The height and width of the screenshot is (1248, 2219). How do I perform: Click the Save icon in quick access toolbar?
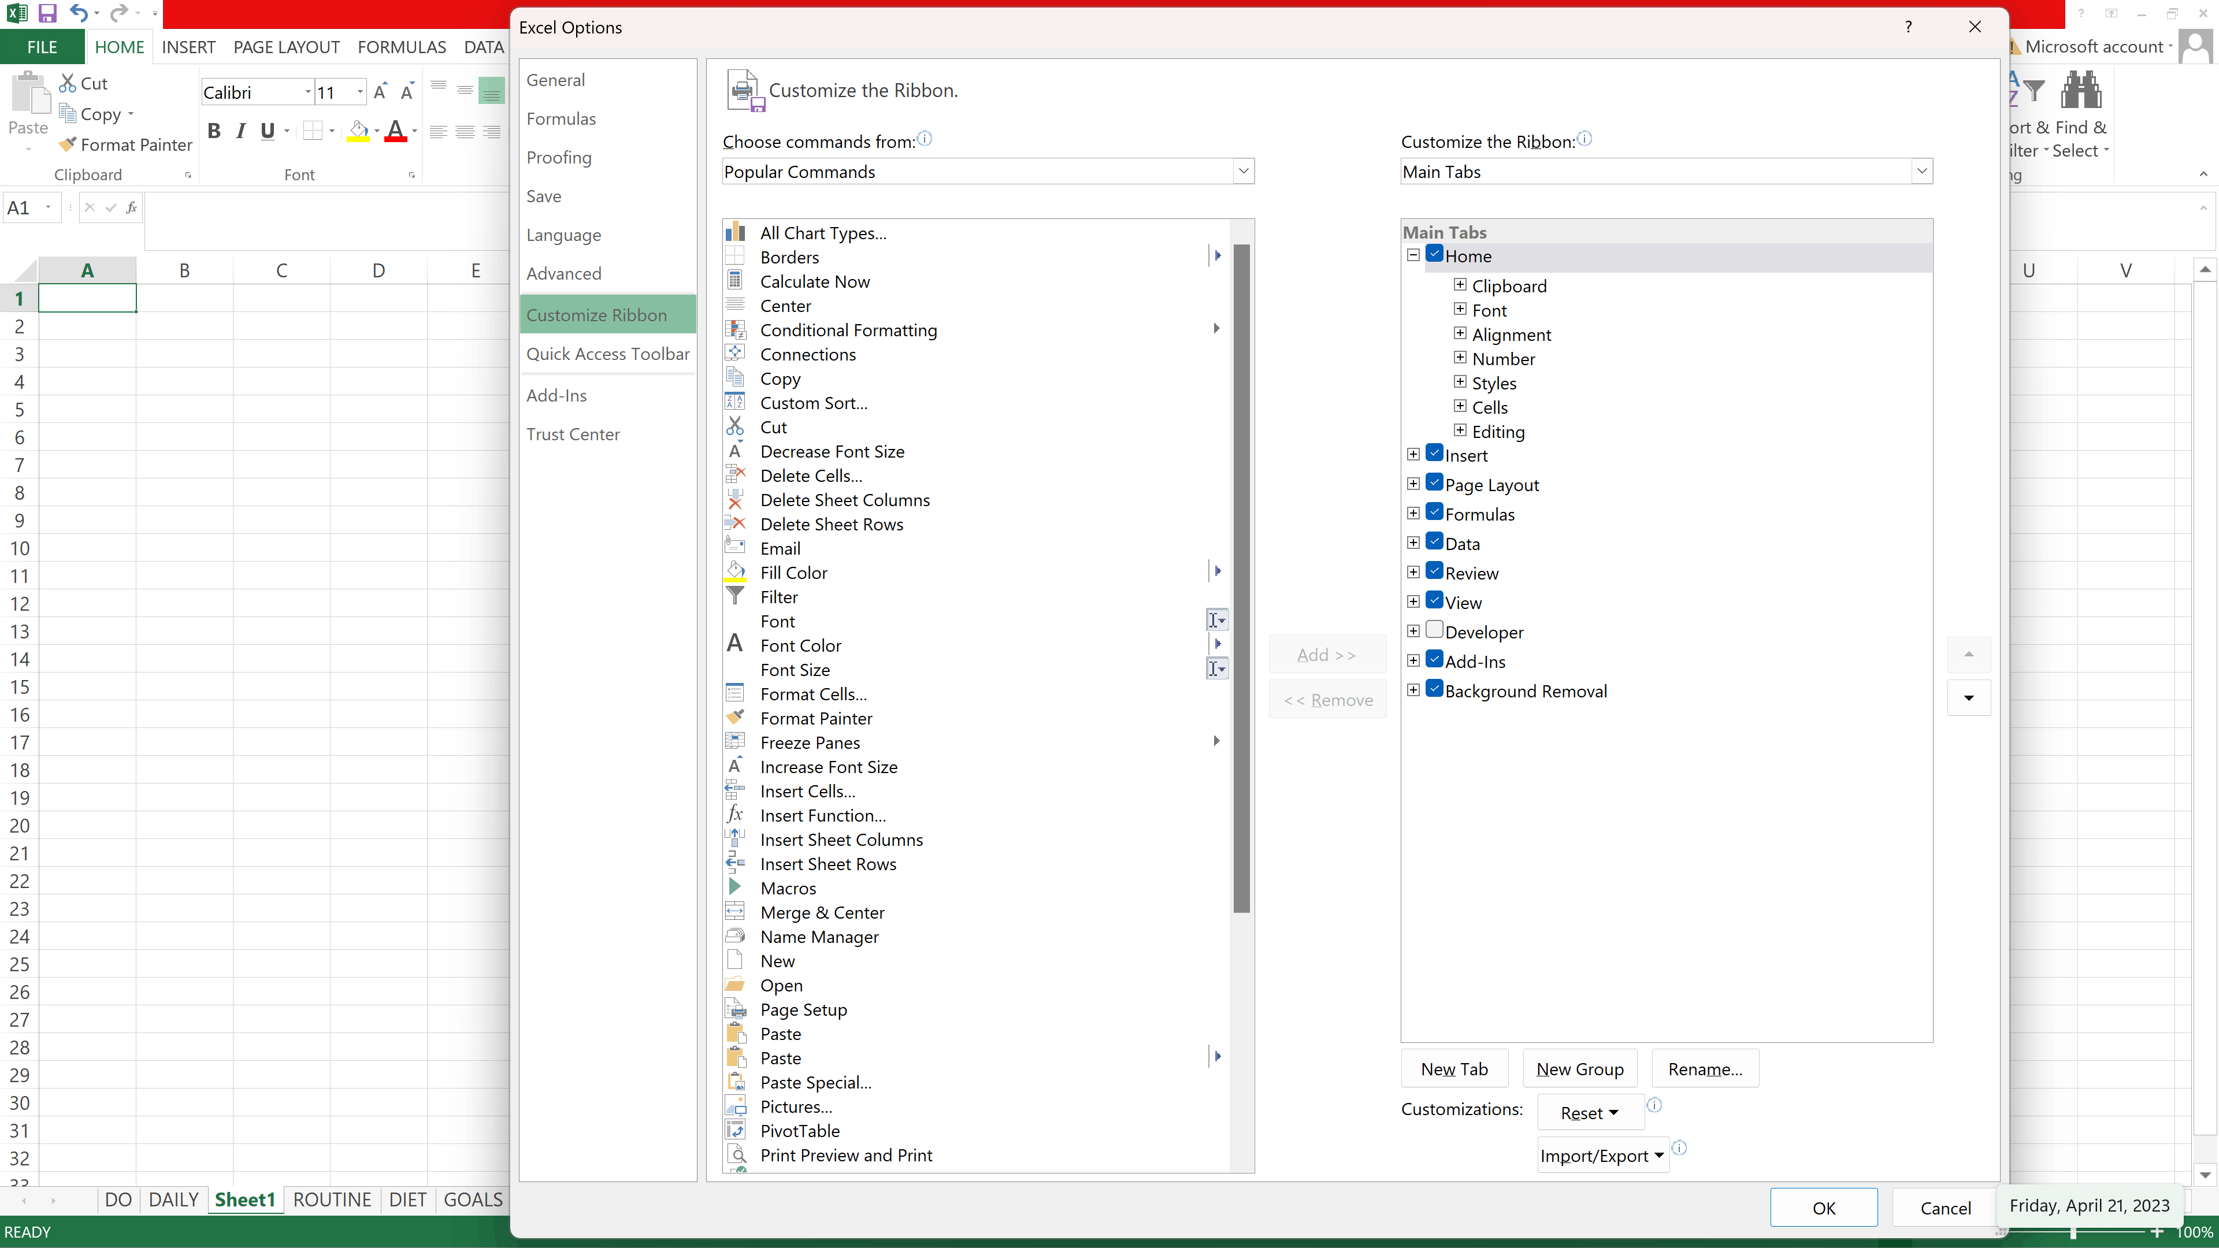point(47,13)
